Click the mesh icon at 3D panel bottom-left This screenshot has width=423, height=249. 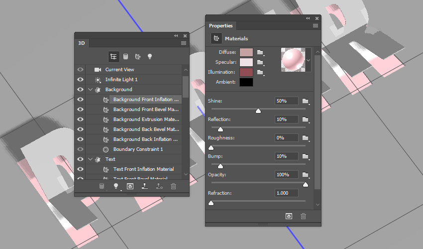click(x=102, y=186)
